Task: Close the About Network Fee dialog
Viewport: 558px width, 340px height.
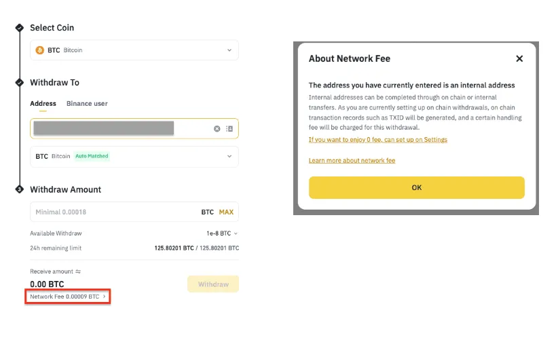Action: [x=519, y=58]
